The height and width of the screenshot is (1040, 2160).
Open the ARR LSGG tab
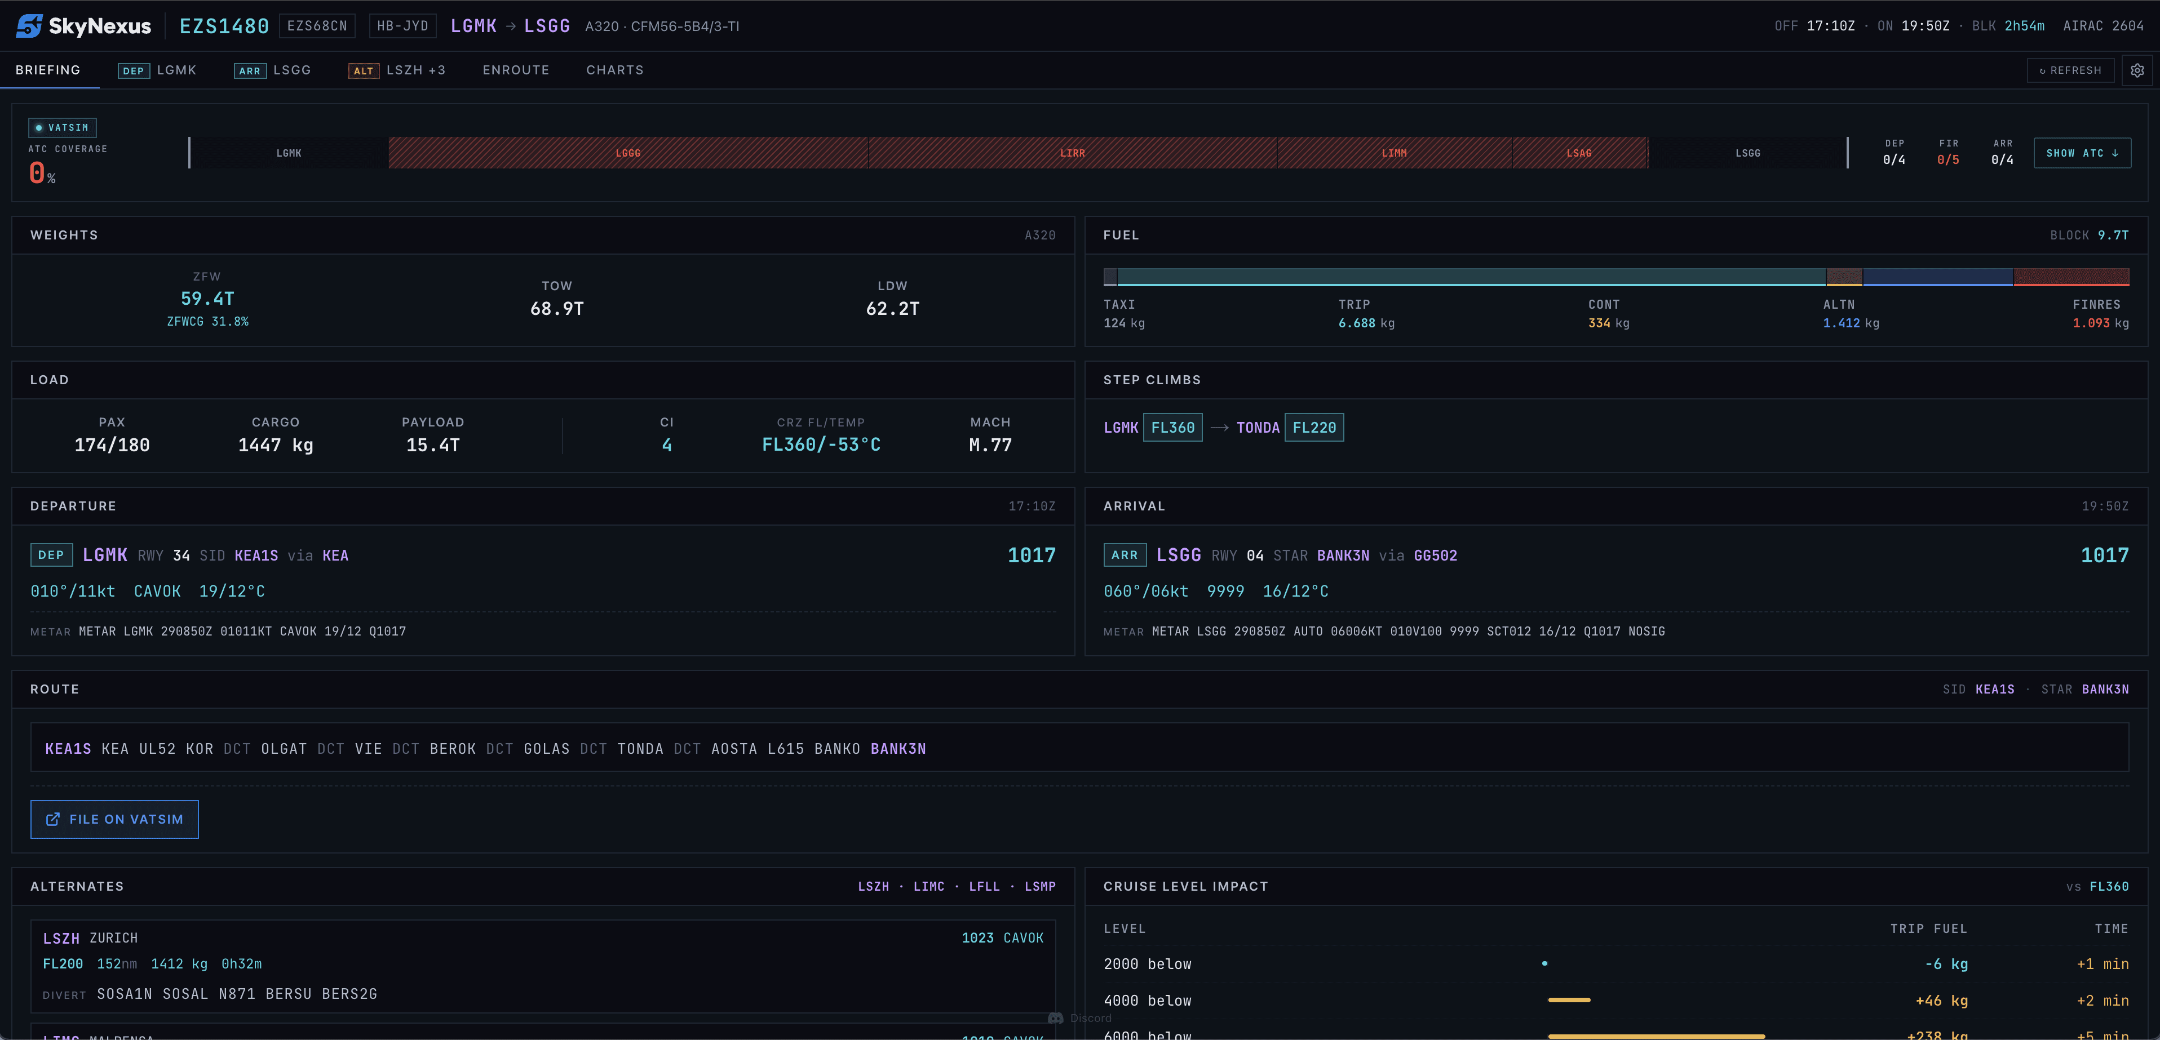point(272,70)
